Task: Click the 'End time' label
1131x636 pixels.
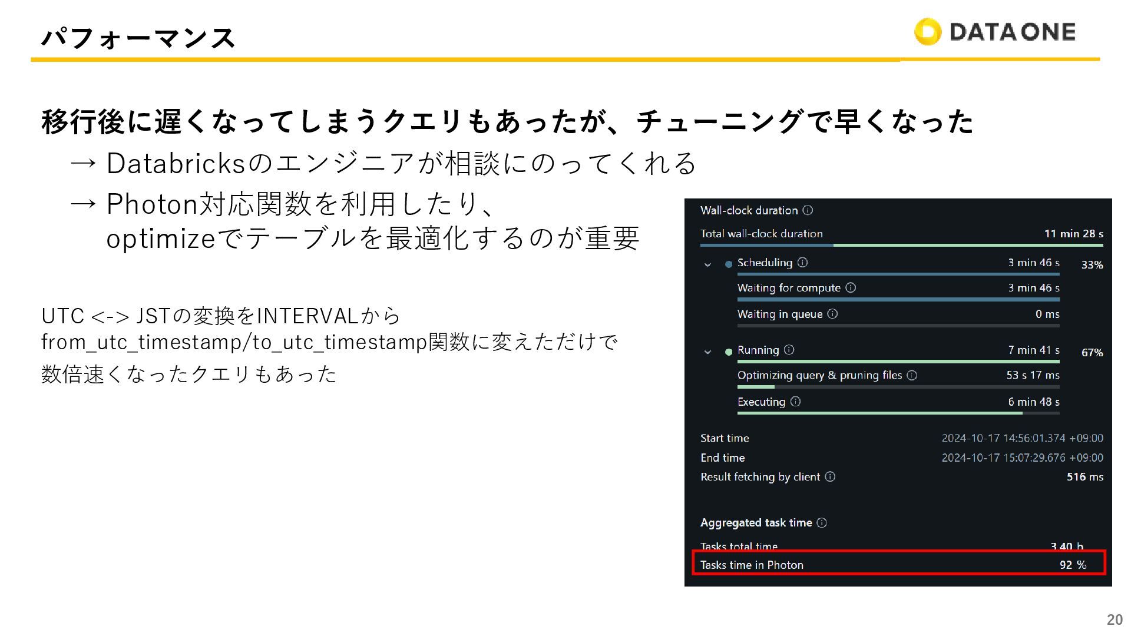Action: [723, 458]
